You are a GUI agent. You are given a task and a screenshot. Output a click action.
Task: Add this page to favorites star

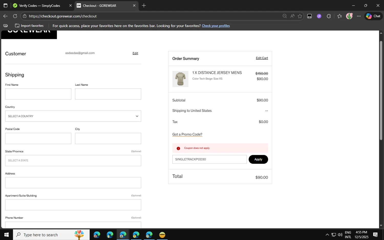click(300, 16)
